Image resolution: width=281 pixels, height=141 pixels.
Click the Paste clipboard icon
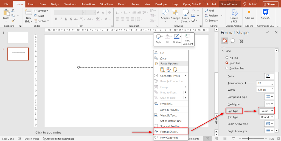click(x=6, y=13)
